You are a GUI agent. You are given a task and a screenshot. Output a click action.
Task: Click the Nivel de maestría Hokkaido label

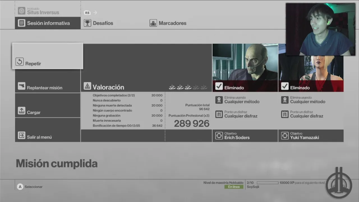(223, 183)
